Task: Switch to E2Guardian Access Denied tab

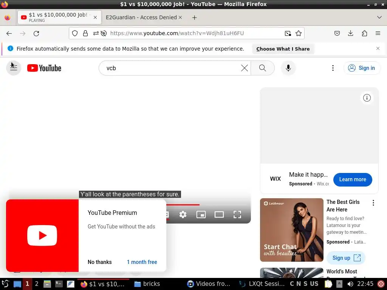Action: tap(141, 17)
